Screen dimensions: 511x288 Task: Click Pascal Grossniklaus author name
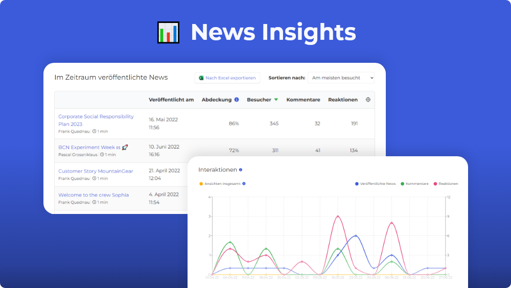[78, 155]
